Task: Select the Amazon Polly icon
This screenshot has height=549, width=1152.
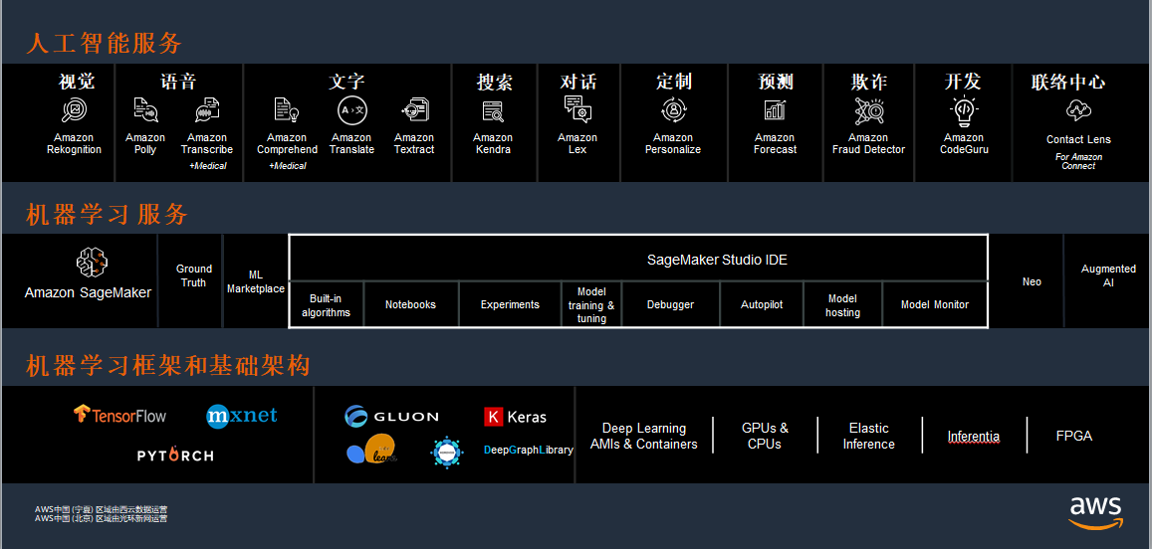Action: tap(145, 110)
